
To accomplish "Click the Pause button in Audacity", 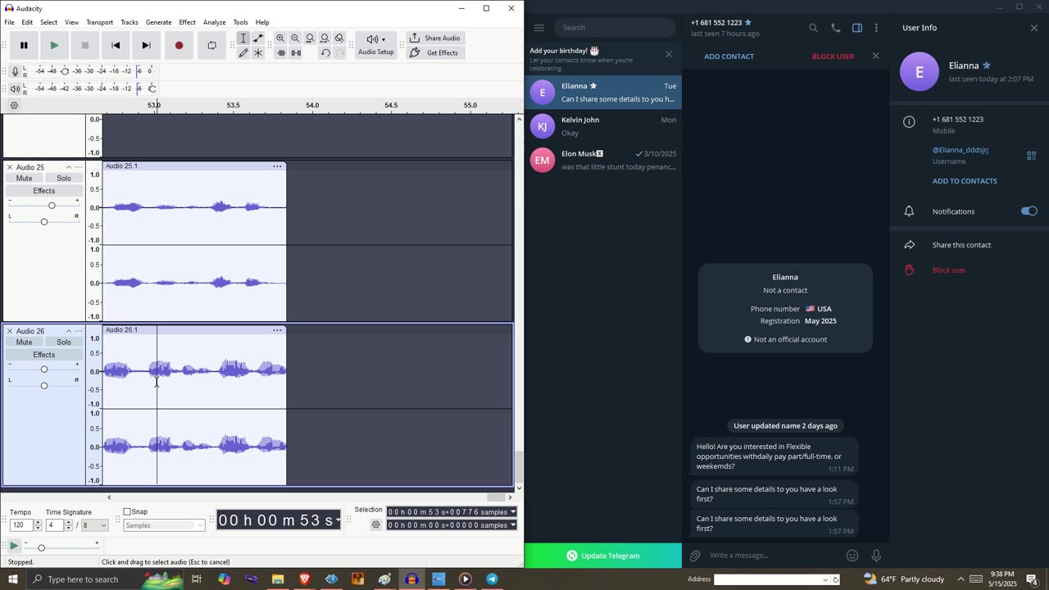I will [x=24, y=45].
